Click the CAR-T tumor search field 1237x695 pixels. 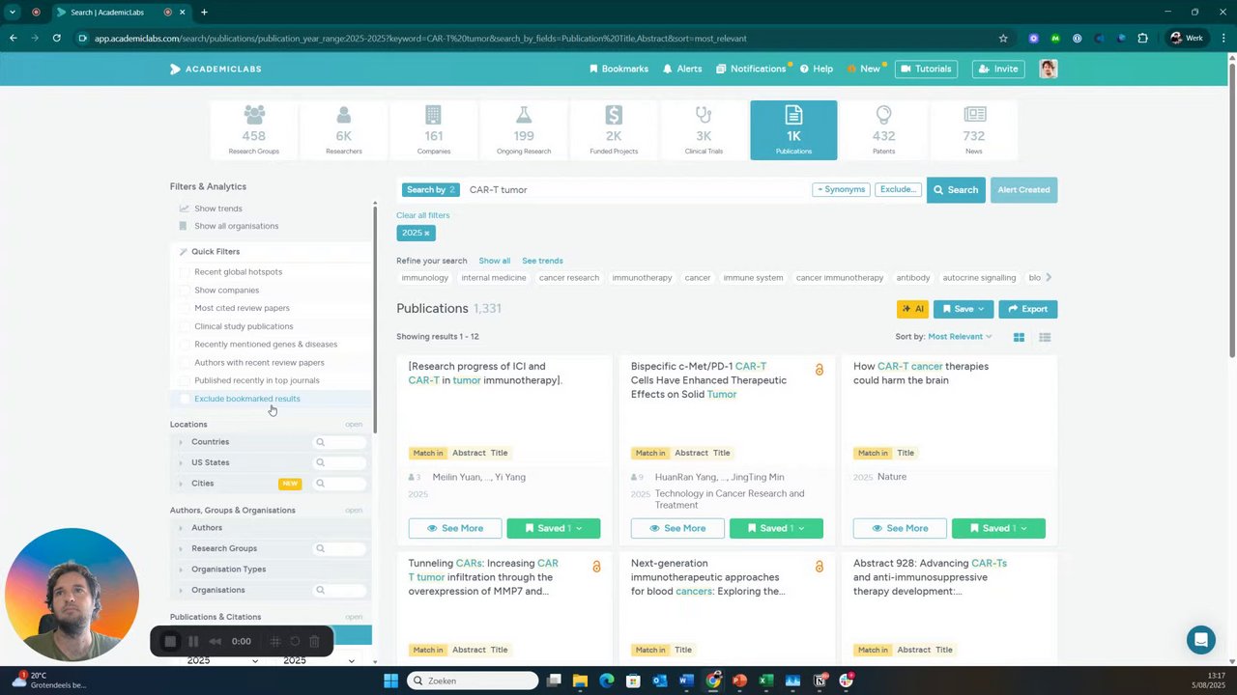[638, 190]
